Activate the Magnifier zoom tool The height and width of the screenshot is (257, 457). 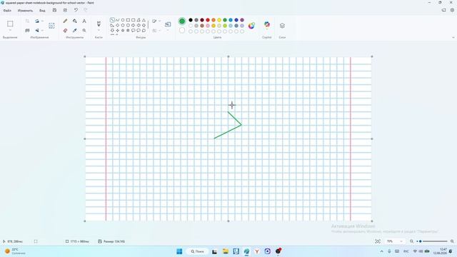[84, 30]
